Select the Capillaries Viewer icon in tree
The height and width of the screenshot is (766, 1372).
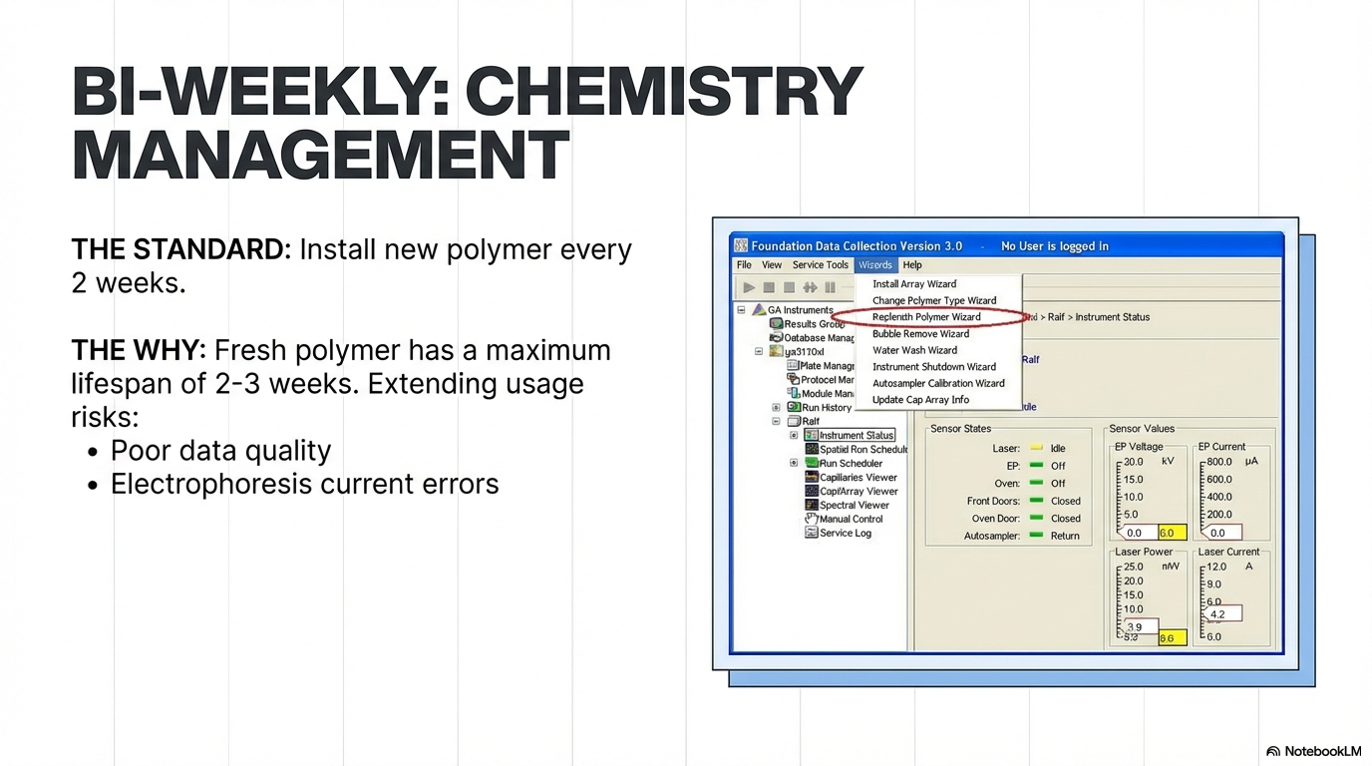pyautogui.click(x=812, y=478)
